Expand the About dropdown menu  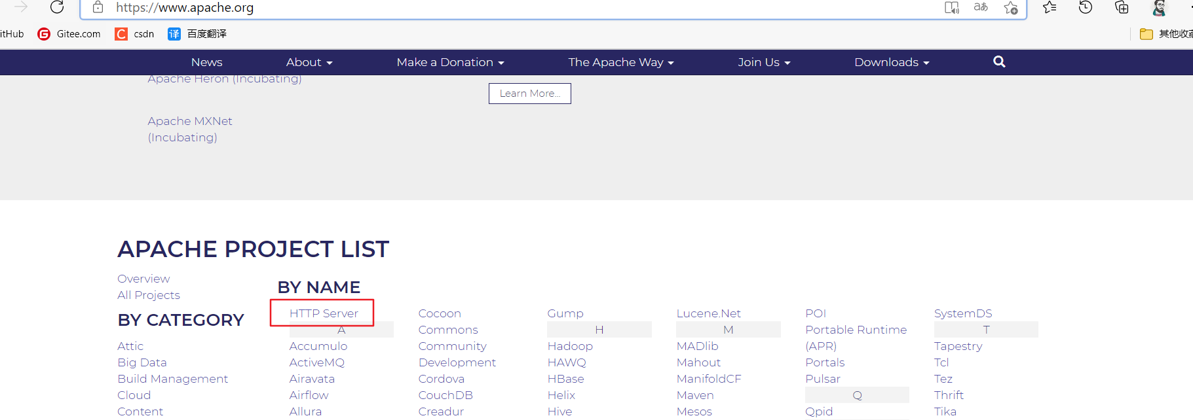(309, 62)
